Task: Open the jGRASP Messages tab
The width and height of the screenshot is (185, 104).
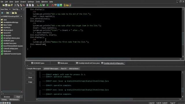Action: pos(51,69)
